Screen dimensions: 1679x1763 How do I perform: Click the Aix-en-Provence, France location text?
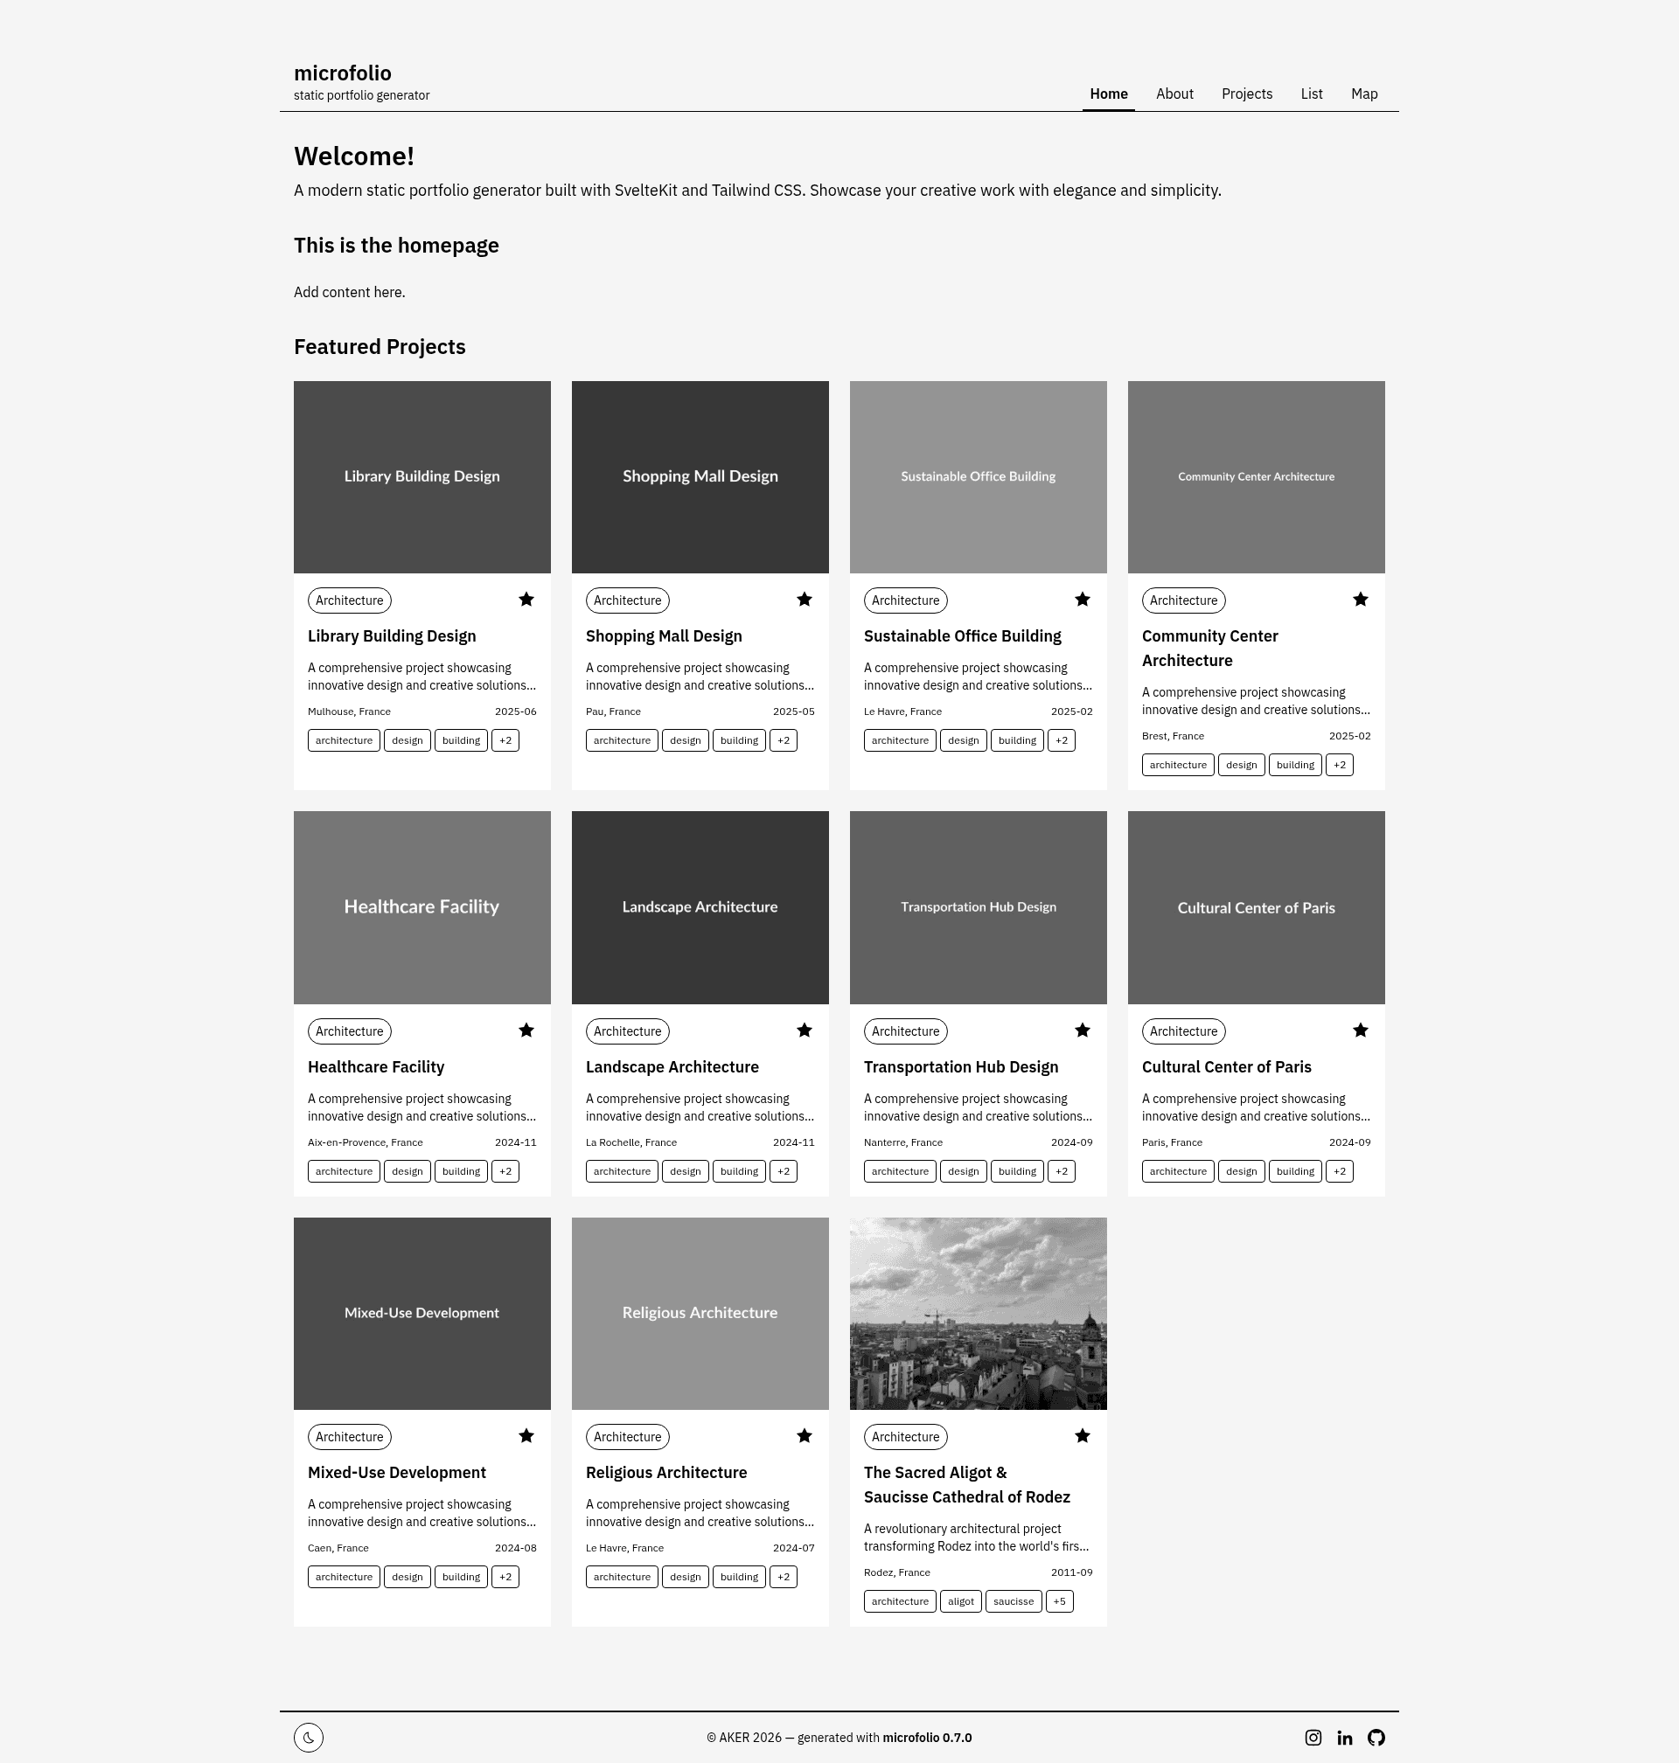click(x=366, y=1142)
